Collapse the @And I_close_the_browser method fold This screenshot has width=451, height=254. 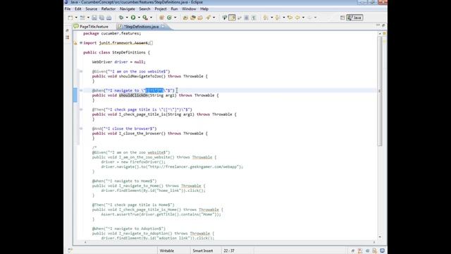81,128
